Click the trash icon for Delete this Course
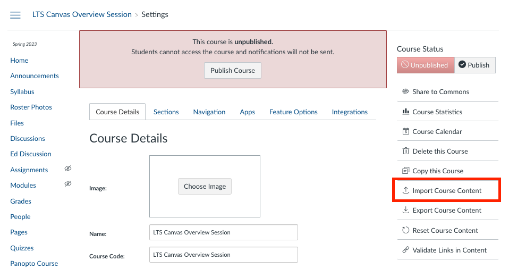Viewport: 509px width, 269px height. tap(406, 151)
